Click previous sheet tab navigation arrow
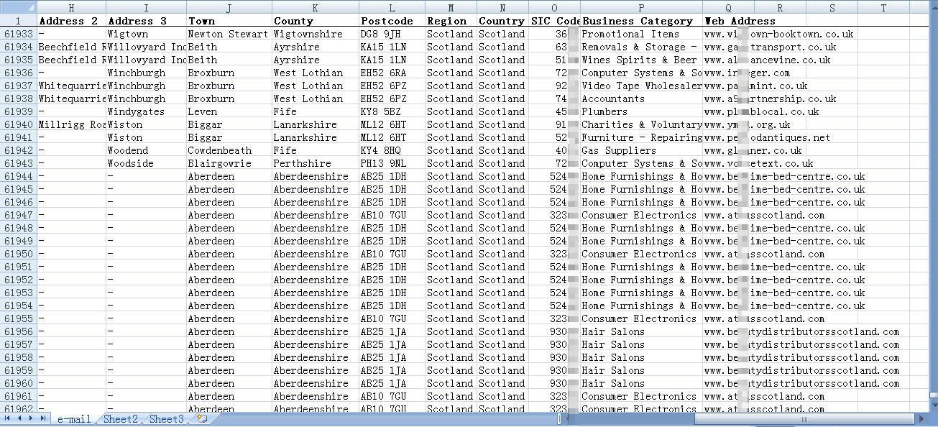The height and width of the screenshot is (427, 938). [19, 418]
